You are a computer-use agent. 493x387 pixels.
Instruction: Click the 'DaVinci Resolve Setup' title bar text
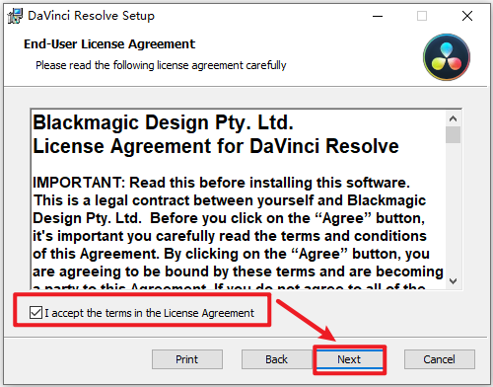tap(91, 16)
